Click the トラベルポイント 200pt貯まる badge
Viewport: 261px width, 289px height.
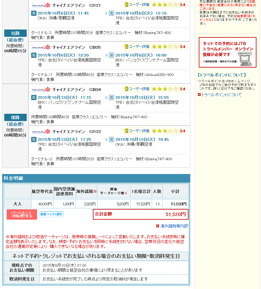click(22, 214)
